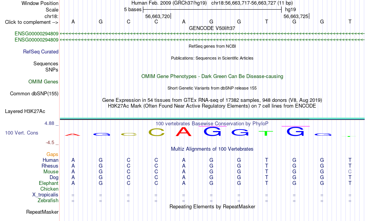Image resolution: width=365 pixels, height=221 pixels.
Task: Click the orange Gaps label
Action: click(x=52, y=155)
